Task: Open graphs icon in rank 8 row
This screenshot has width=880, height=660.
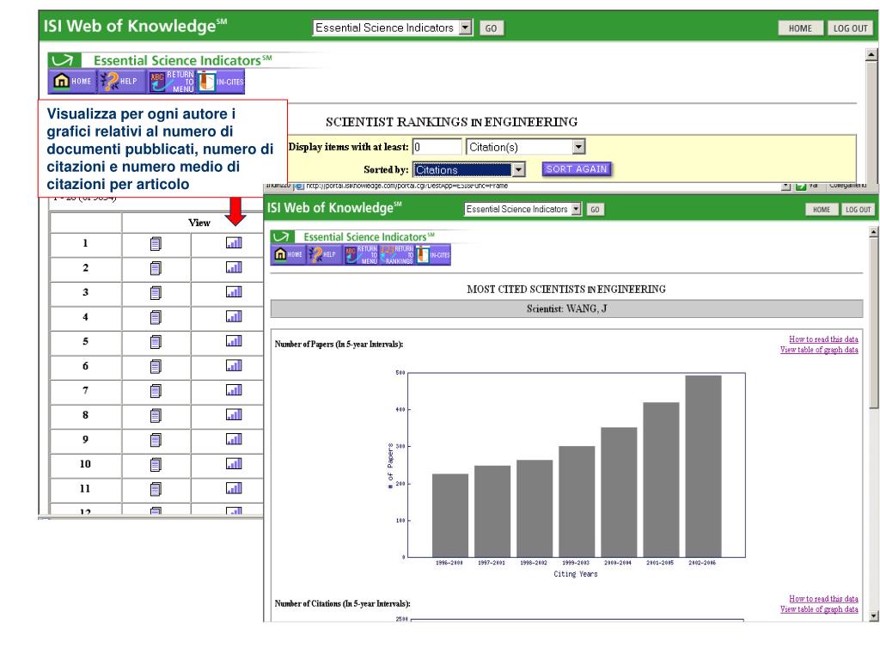Action: (x=234, y=415)
